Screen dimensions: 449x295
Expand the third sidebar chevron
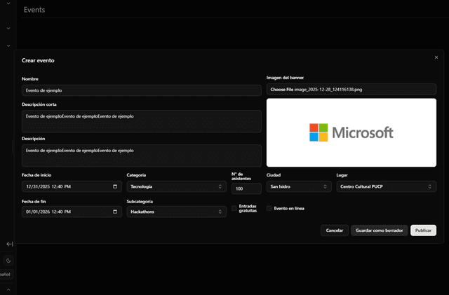pyautogui.click(x=8, y=46)
